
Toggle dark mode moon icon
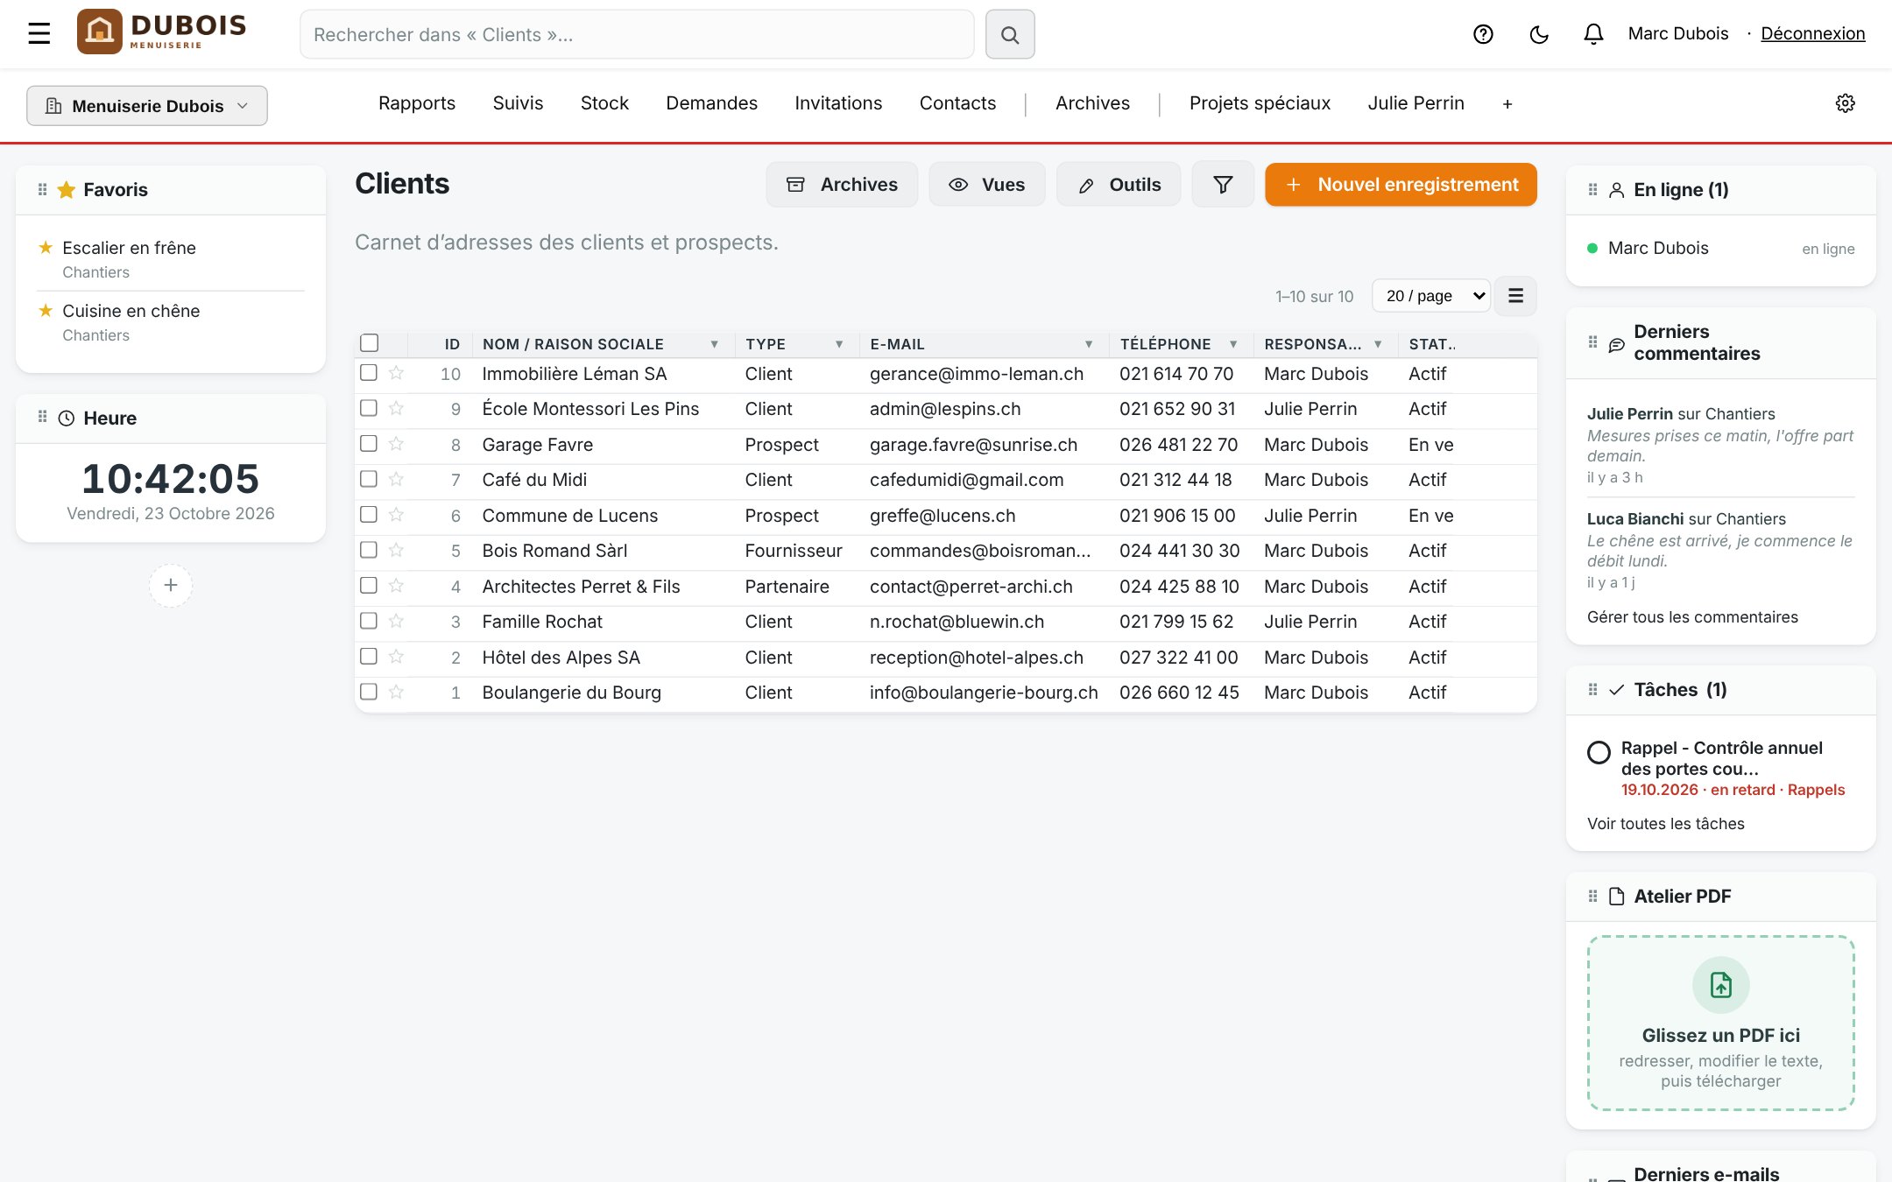pyautogui.click(x=1539, y=34)
